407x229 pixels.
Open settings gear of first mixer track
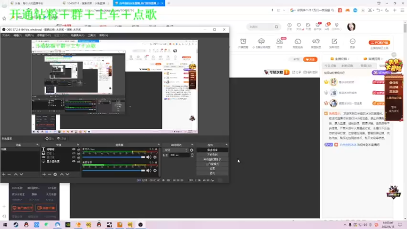(155, 157)
